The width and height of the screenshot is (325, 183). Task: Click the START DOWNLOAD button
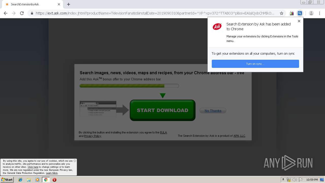[x=162, y=110]
